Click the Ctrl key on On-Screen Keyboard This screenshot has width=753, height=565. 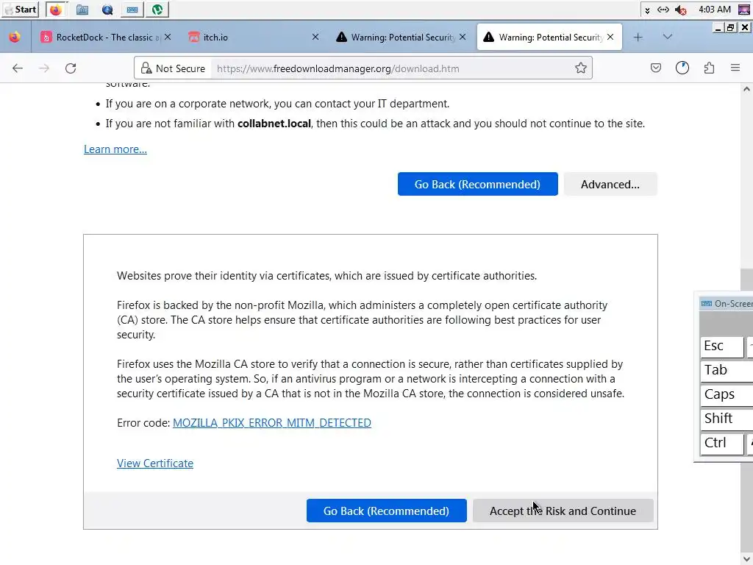pos(722,444)
